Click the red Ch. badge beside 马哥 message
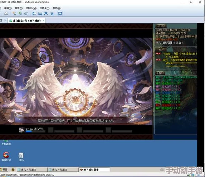205x177 pixels. [x=158, y=54]
